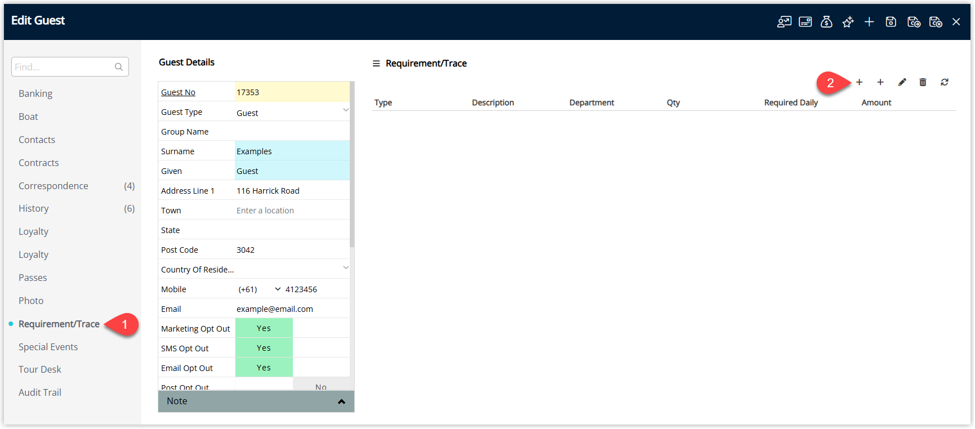
Task: Close the Edit Guest window
Action: [956, 22]
